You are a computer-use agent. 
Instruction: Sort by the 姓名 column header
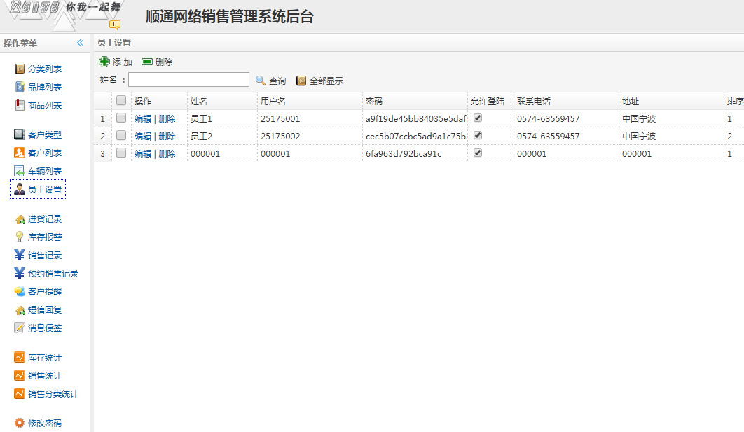199,102
